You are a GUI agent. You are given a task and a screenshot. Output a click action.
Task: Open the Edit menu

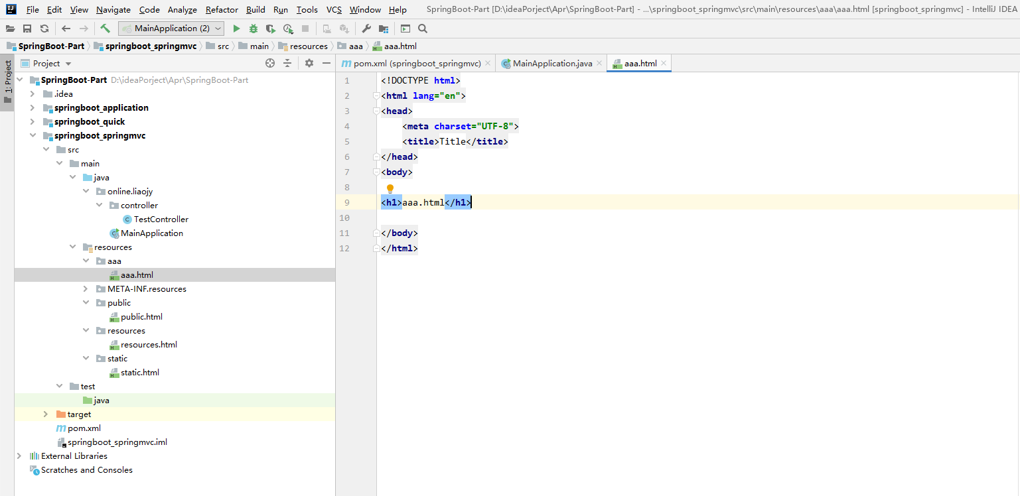tap(54, 10)
